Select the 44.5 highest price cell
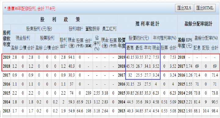This screenshot has height=118, width=220. click(x=130, y=102)
